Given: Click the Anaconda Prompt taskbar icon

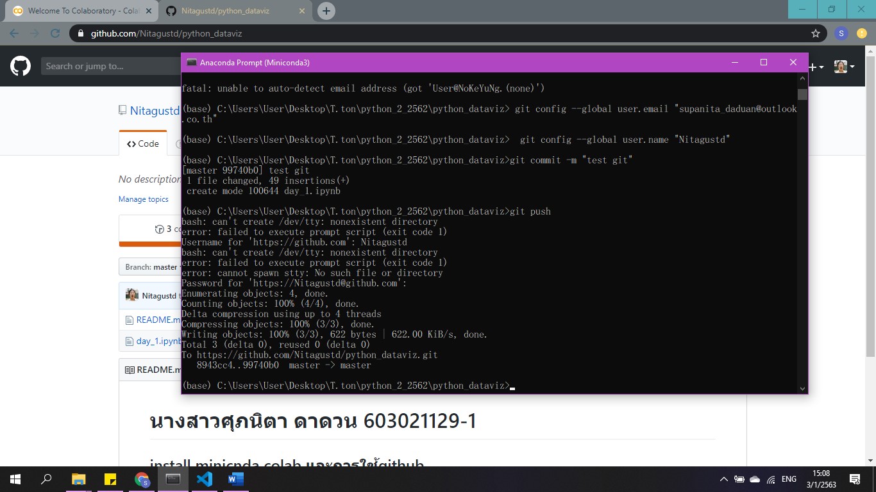Looking at the screenshot, I should click(x=173, y=479).
